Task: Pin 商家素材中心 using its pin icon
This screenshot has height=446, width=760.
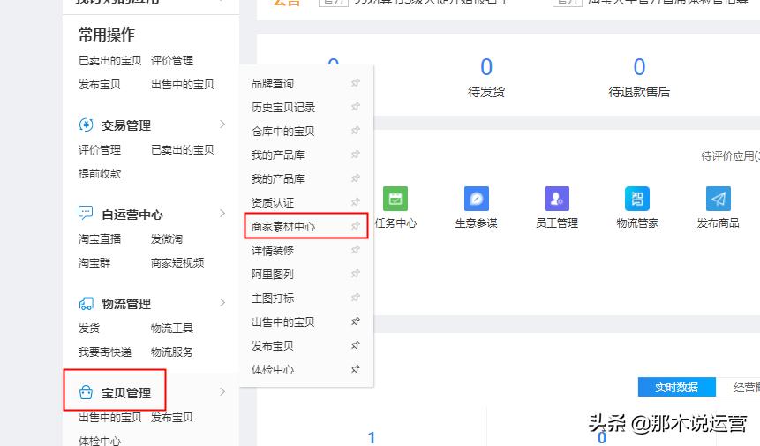Action: point(355,226)
